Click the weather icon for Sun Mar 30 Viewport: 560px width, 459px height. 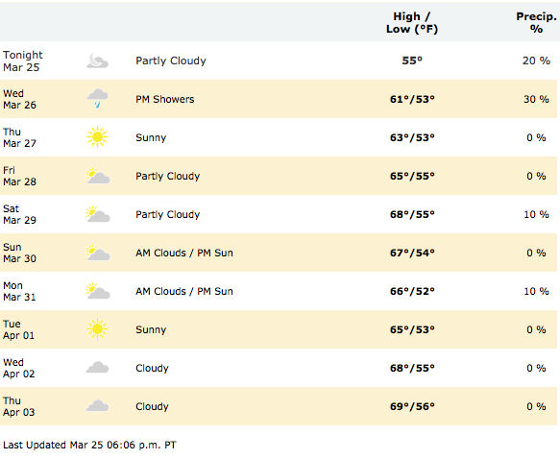click(98, 253)
